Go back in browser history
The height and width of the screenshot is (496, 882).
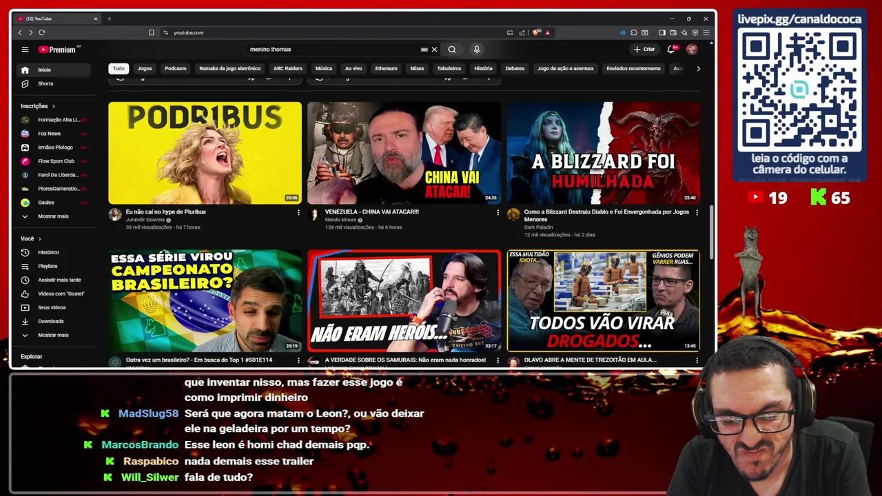tap(20, 32)
